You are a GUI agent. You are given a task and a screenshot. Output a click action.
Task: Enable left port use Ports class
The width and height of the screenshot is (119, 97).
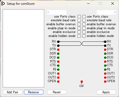click(79, 16)
